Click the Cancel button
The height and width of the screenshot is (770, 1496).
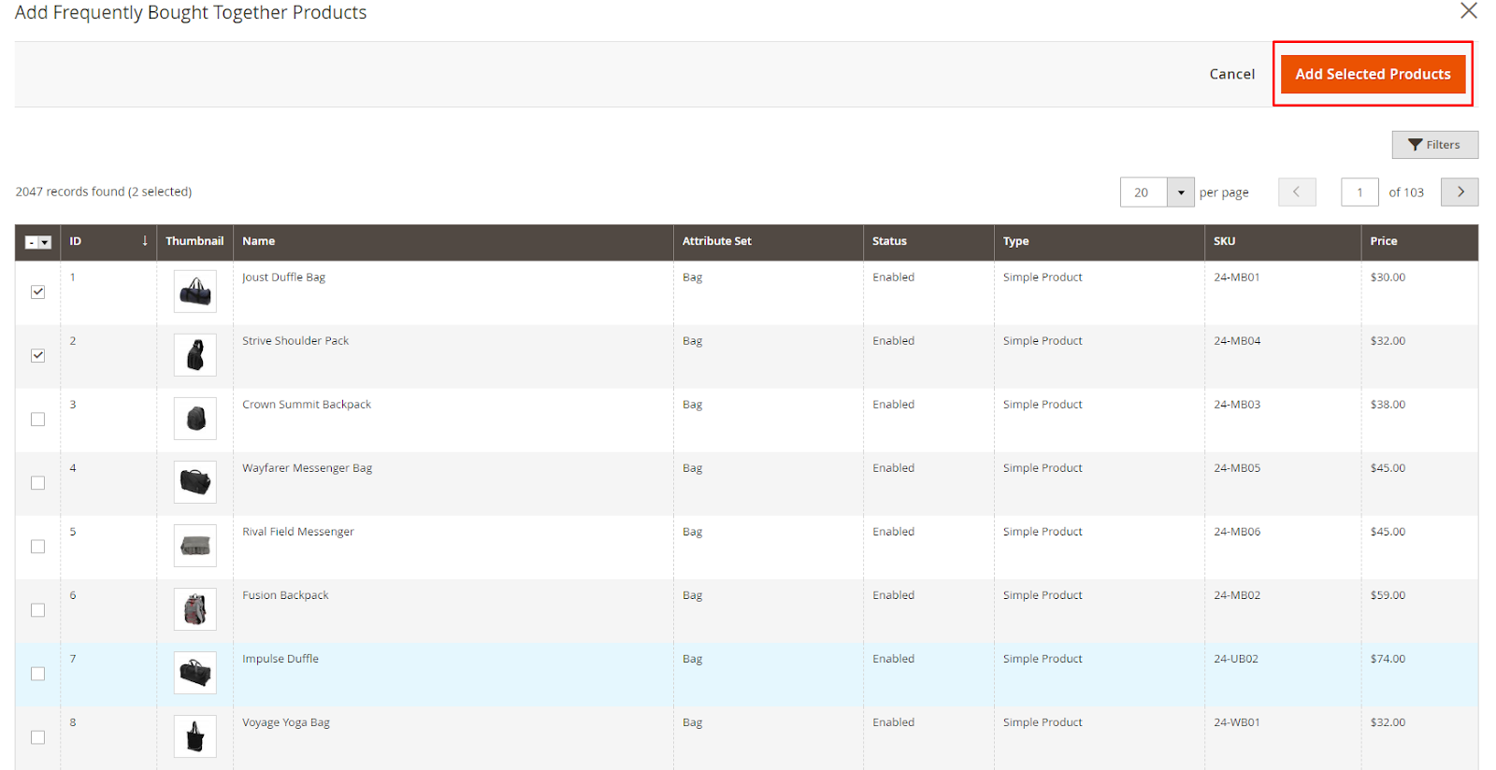click(1231, 74)
